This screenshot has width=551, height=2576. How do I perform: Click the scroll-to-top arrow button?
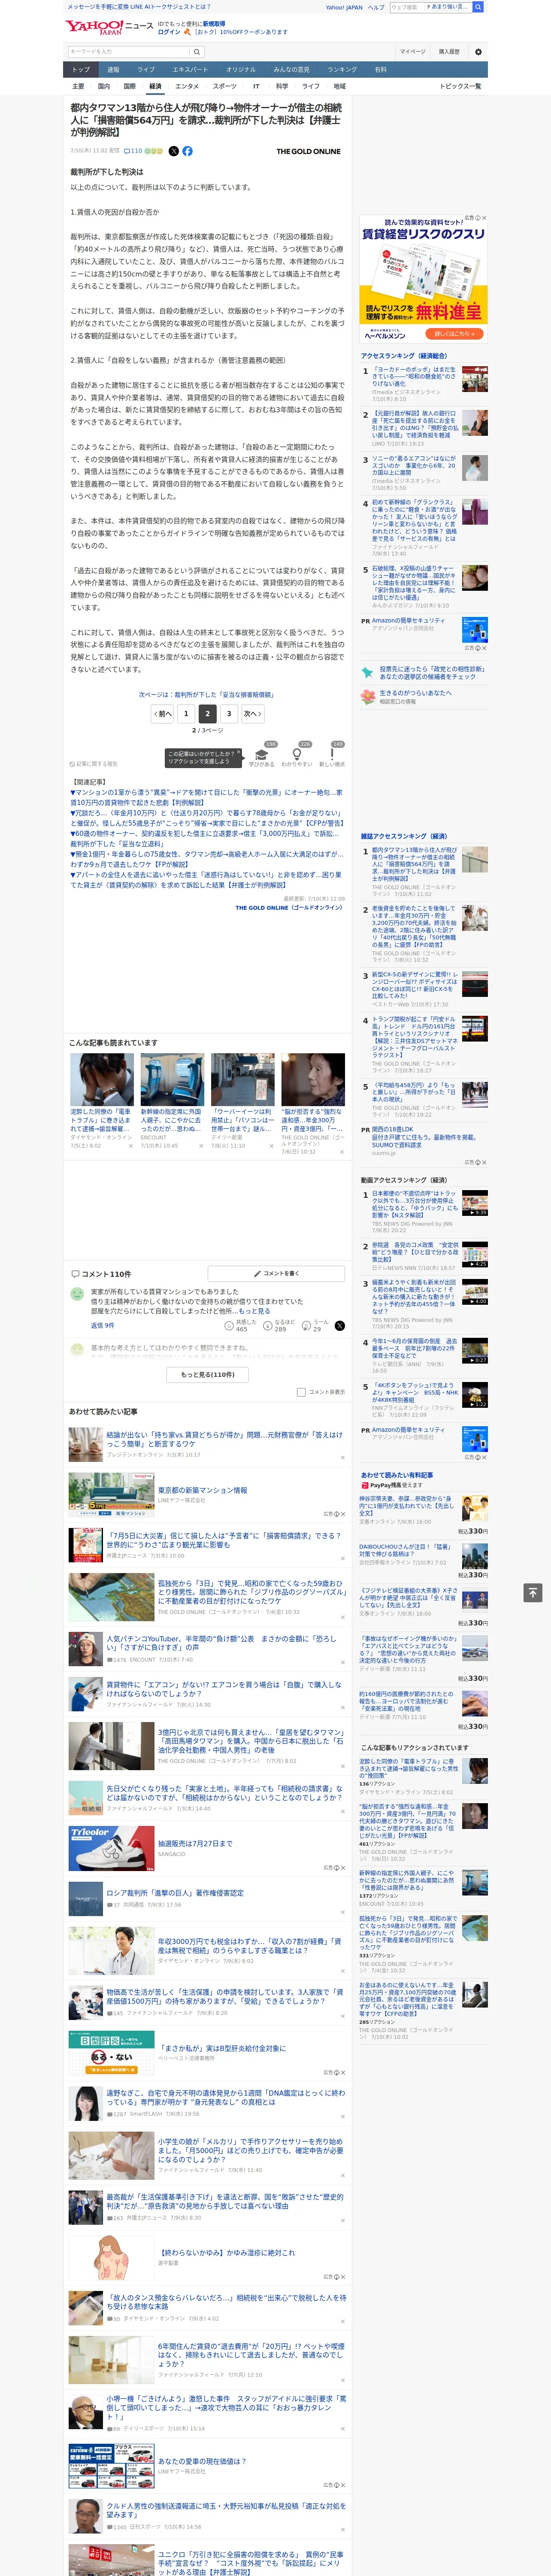(x=533, y=1592)
